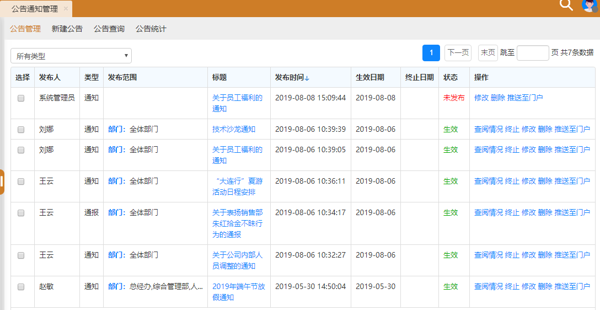Select the 技术沙龙通知 row checkbox
Image resolution: width=600 pixels, height=310 pixels.
point(21,130)
